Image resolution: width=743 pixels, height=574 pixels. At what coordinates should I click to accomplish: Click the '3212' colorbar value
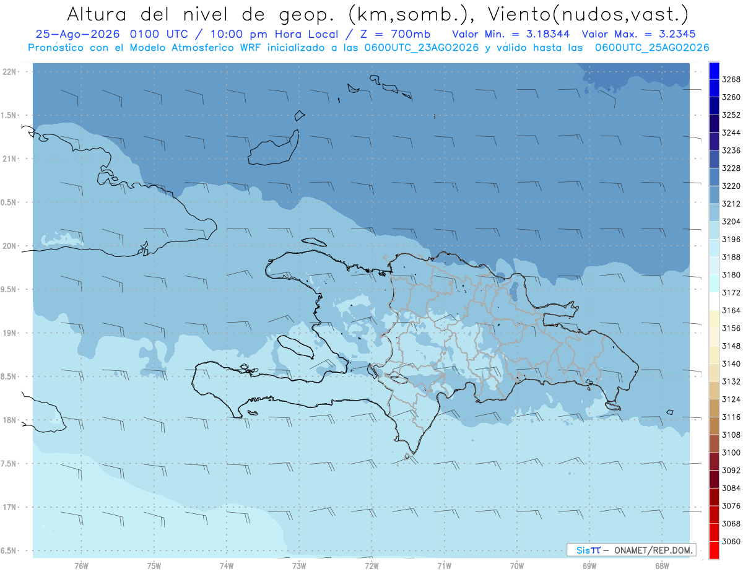[x=731, y=204]
